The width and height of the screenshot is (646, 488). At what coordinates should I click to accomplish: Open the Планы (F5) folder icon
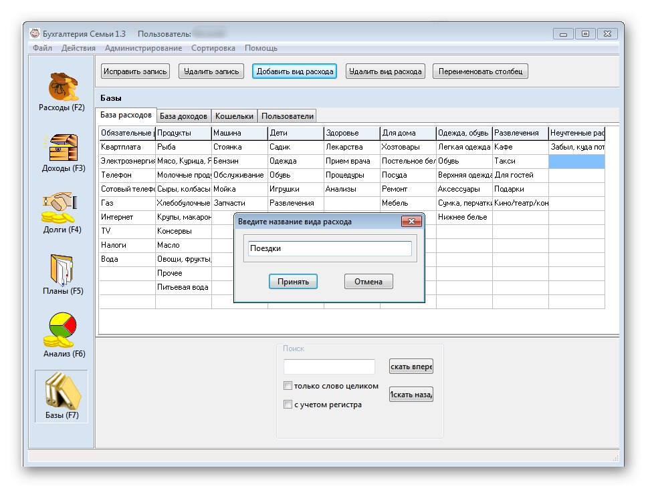pos(62,270)
